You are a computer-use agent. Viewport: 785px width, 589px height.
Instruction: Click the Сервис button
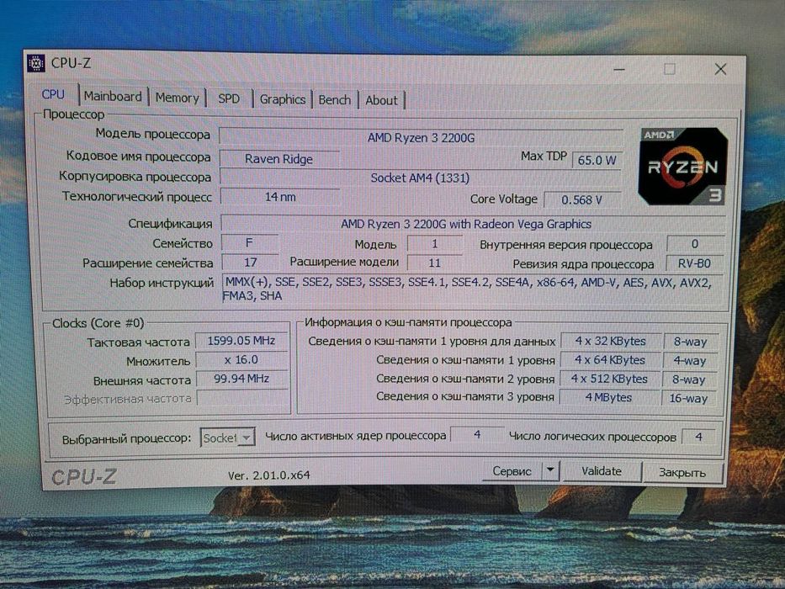(x=512, y=471)
